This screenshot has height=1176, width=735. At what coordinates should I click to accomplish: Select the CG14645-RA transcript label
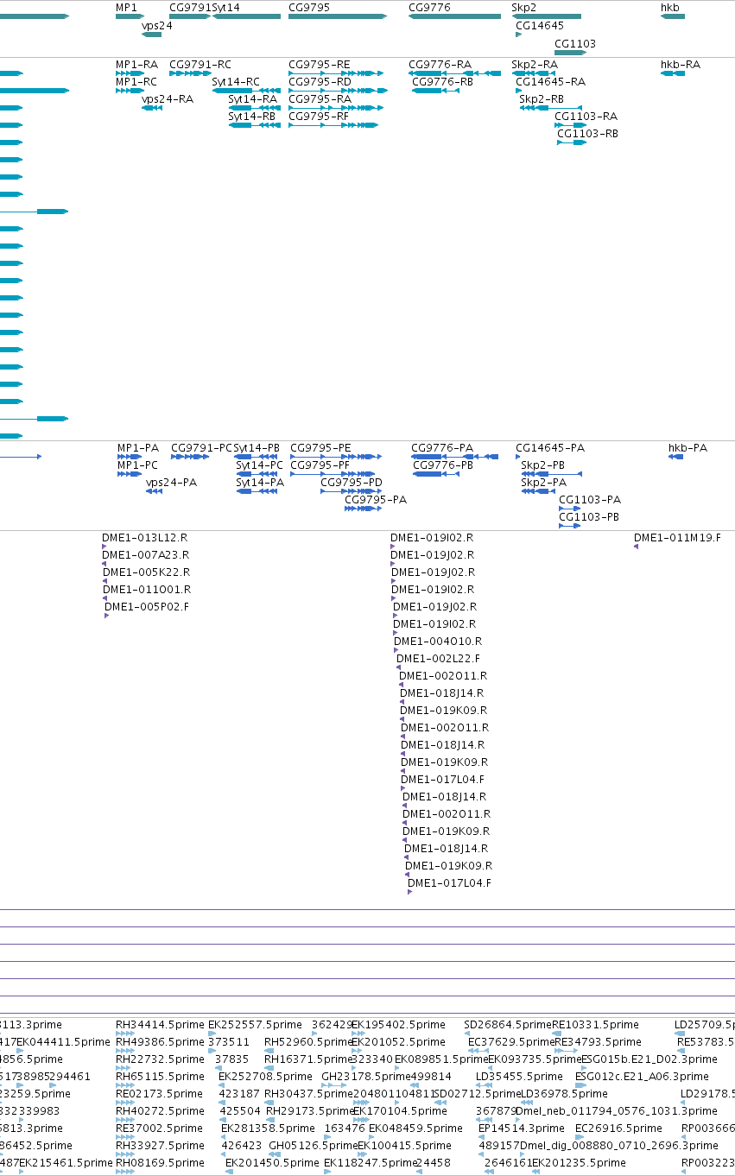[550, 81]
